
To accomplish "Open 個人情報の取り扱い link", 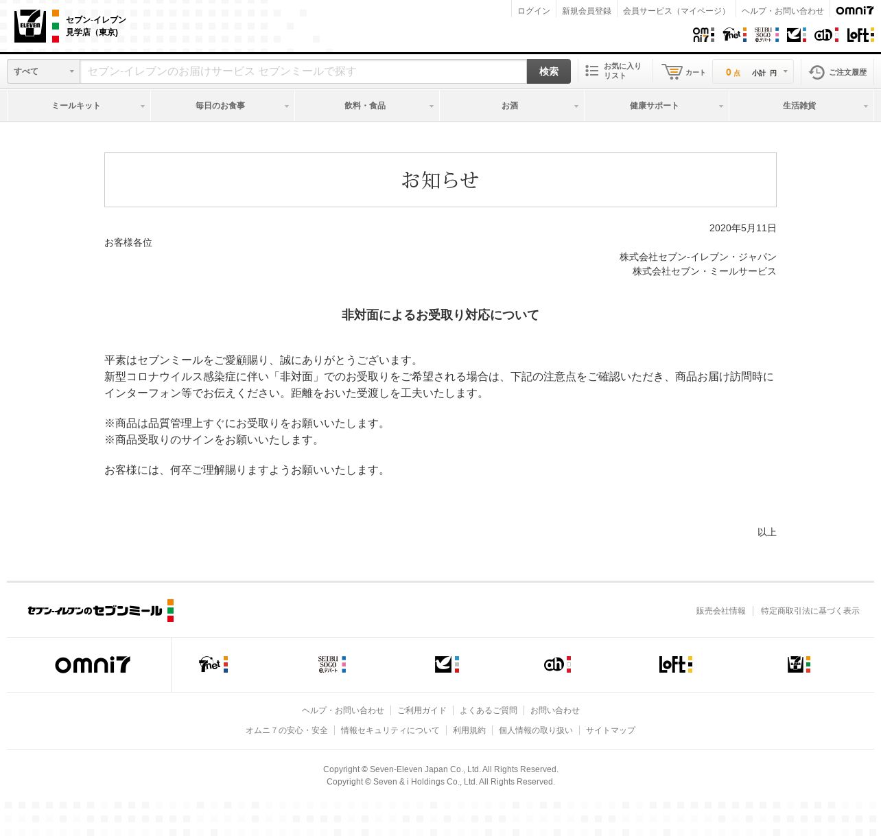I will [536, 730].
